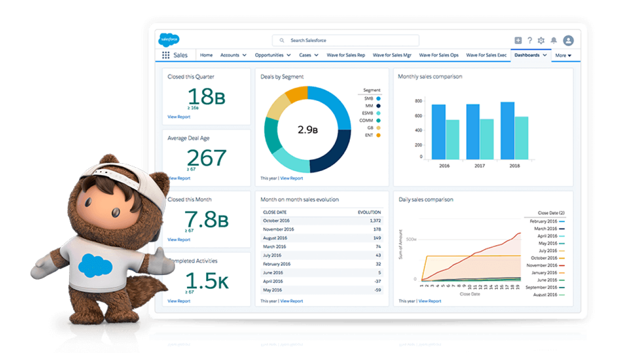Open the Accounts tab
This screenshot has width=628, height=353.
[x=230, y=55]
